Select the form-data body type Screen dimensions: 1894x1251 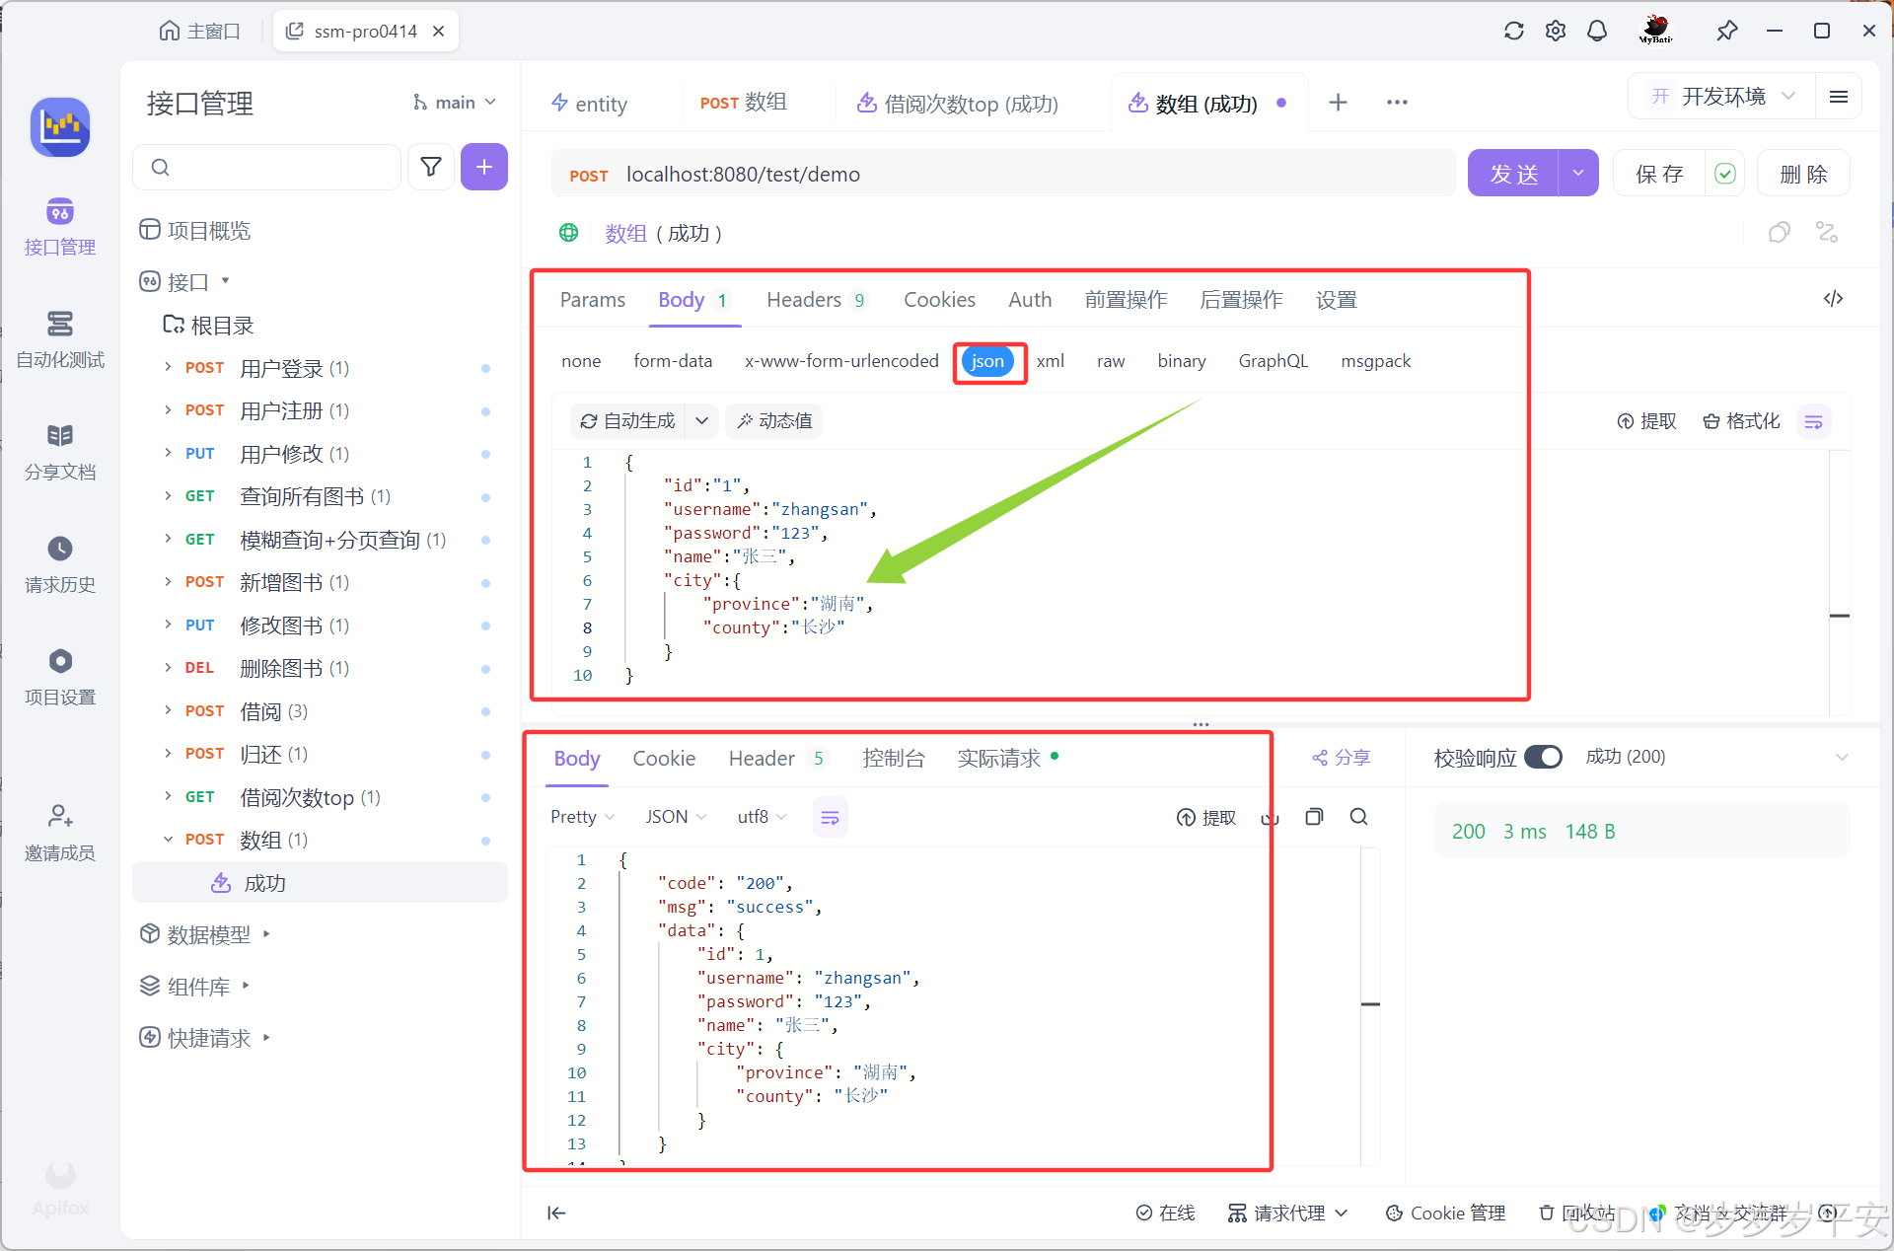click(x=673, y=361)
